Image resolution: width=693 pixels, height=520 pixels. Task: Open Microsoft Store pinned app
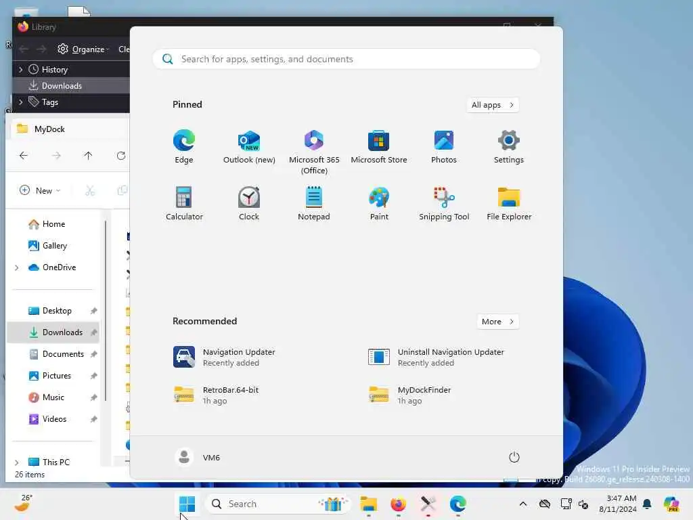(x=379, y=147)
